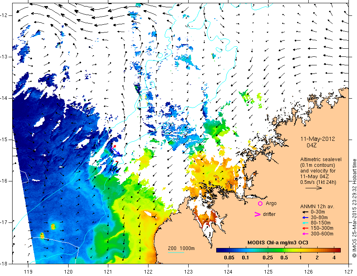Click the colour bar tick label 2
The image size is (357, 276).
pos(317,258)
